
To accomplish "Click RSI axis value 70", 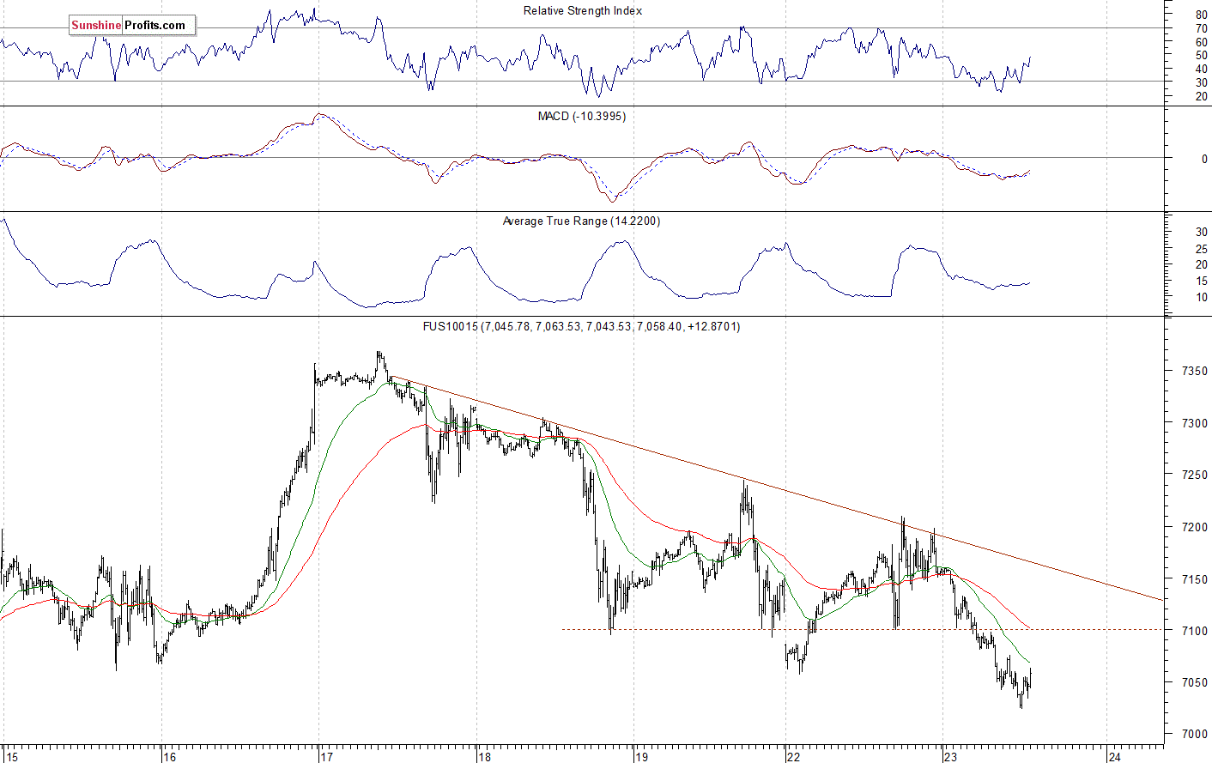I will click(1202, 28).
